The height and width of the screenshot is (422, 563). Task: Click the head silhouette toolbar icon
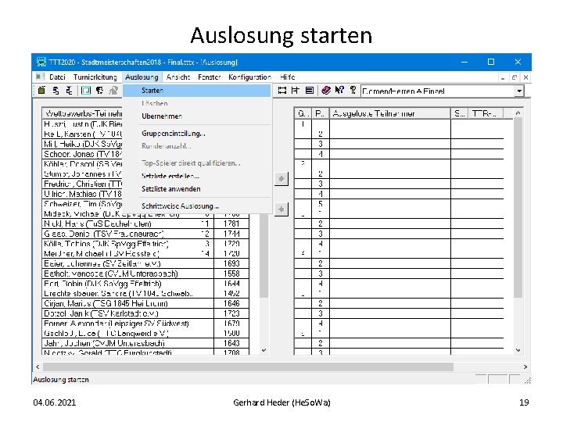pyautogui.click(x=99, y=91)
